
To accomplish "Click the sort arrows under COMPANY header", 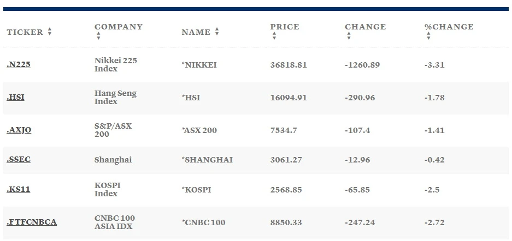I will point(98,37).
